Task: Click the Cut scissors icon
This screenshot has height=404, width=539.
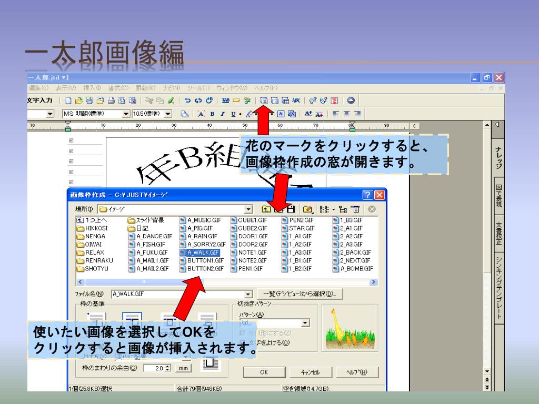Action: click(149, 100)
